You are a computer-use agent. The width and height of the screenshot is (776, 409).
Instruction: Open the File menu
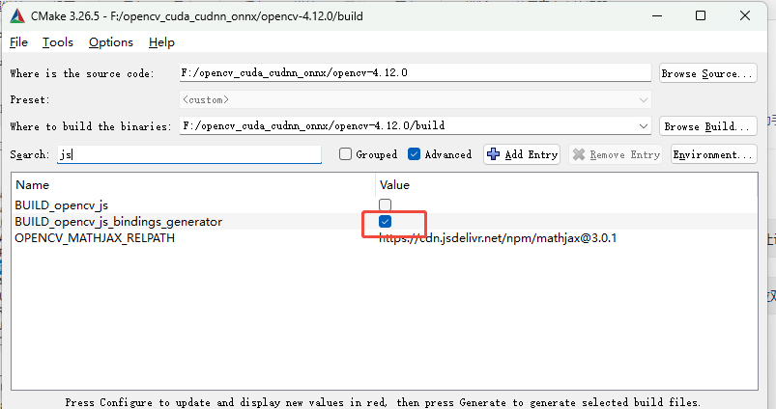coord(18,42)
